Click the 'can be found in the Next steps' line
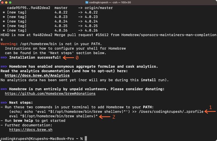217x141 pixels. 55,53
